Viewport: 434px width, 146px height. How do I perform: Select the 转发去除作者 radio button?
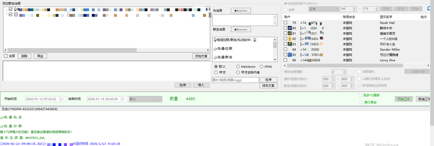click(238, 72)
